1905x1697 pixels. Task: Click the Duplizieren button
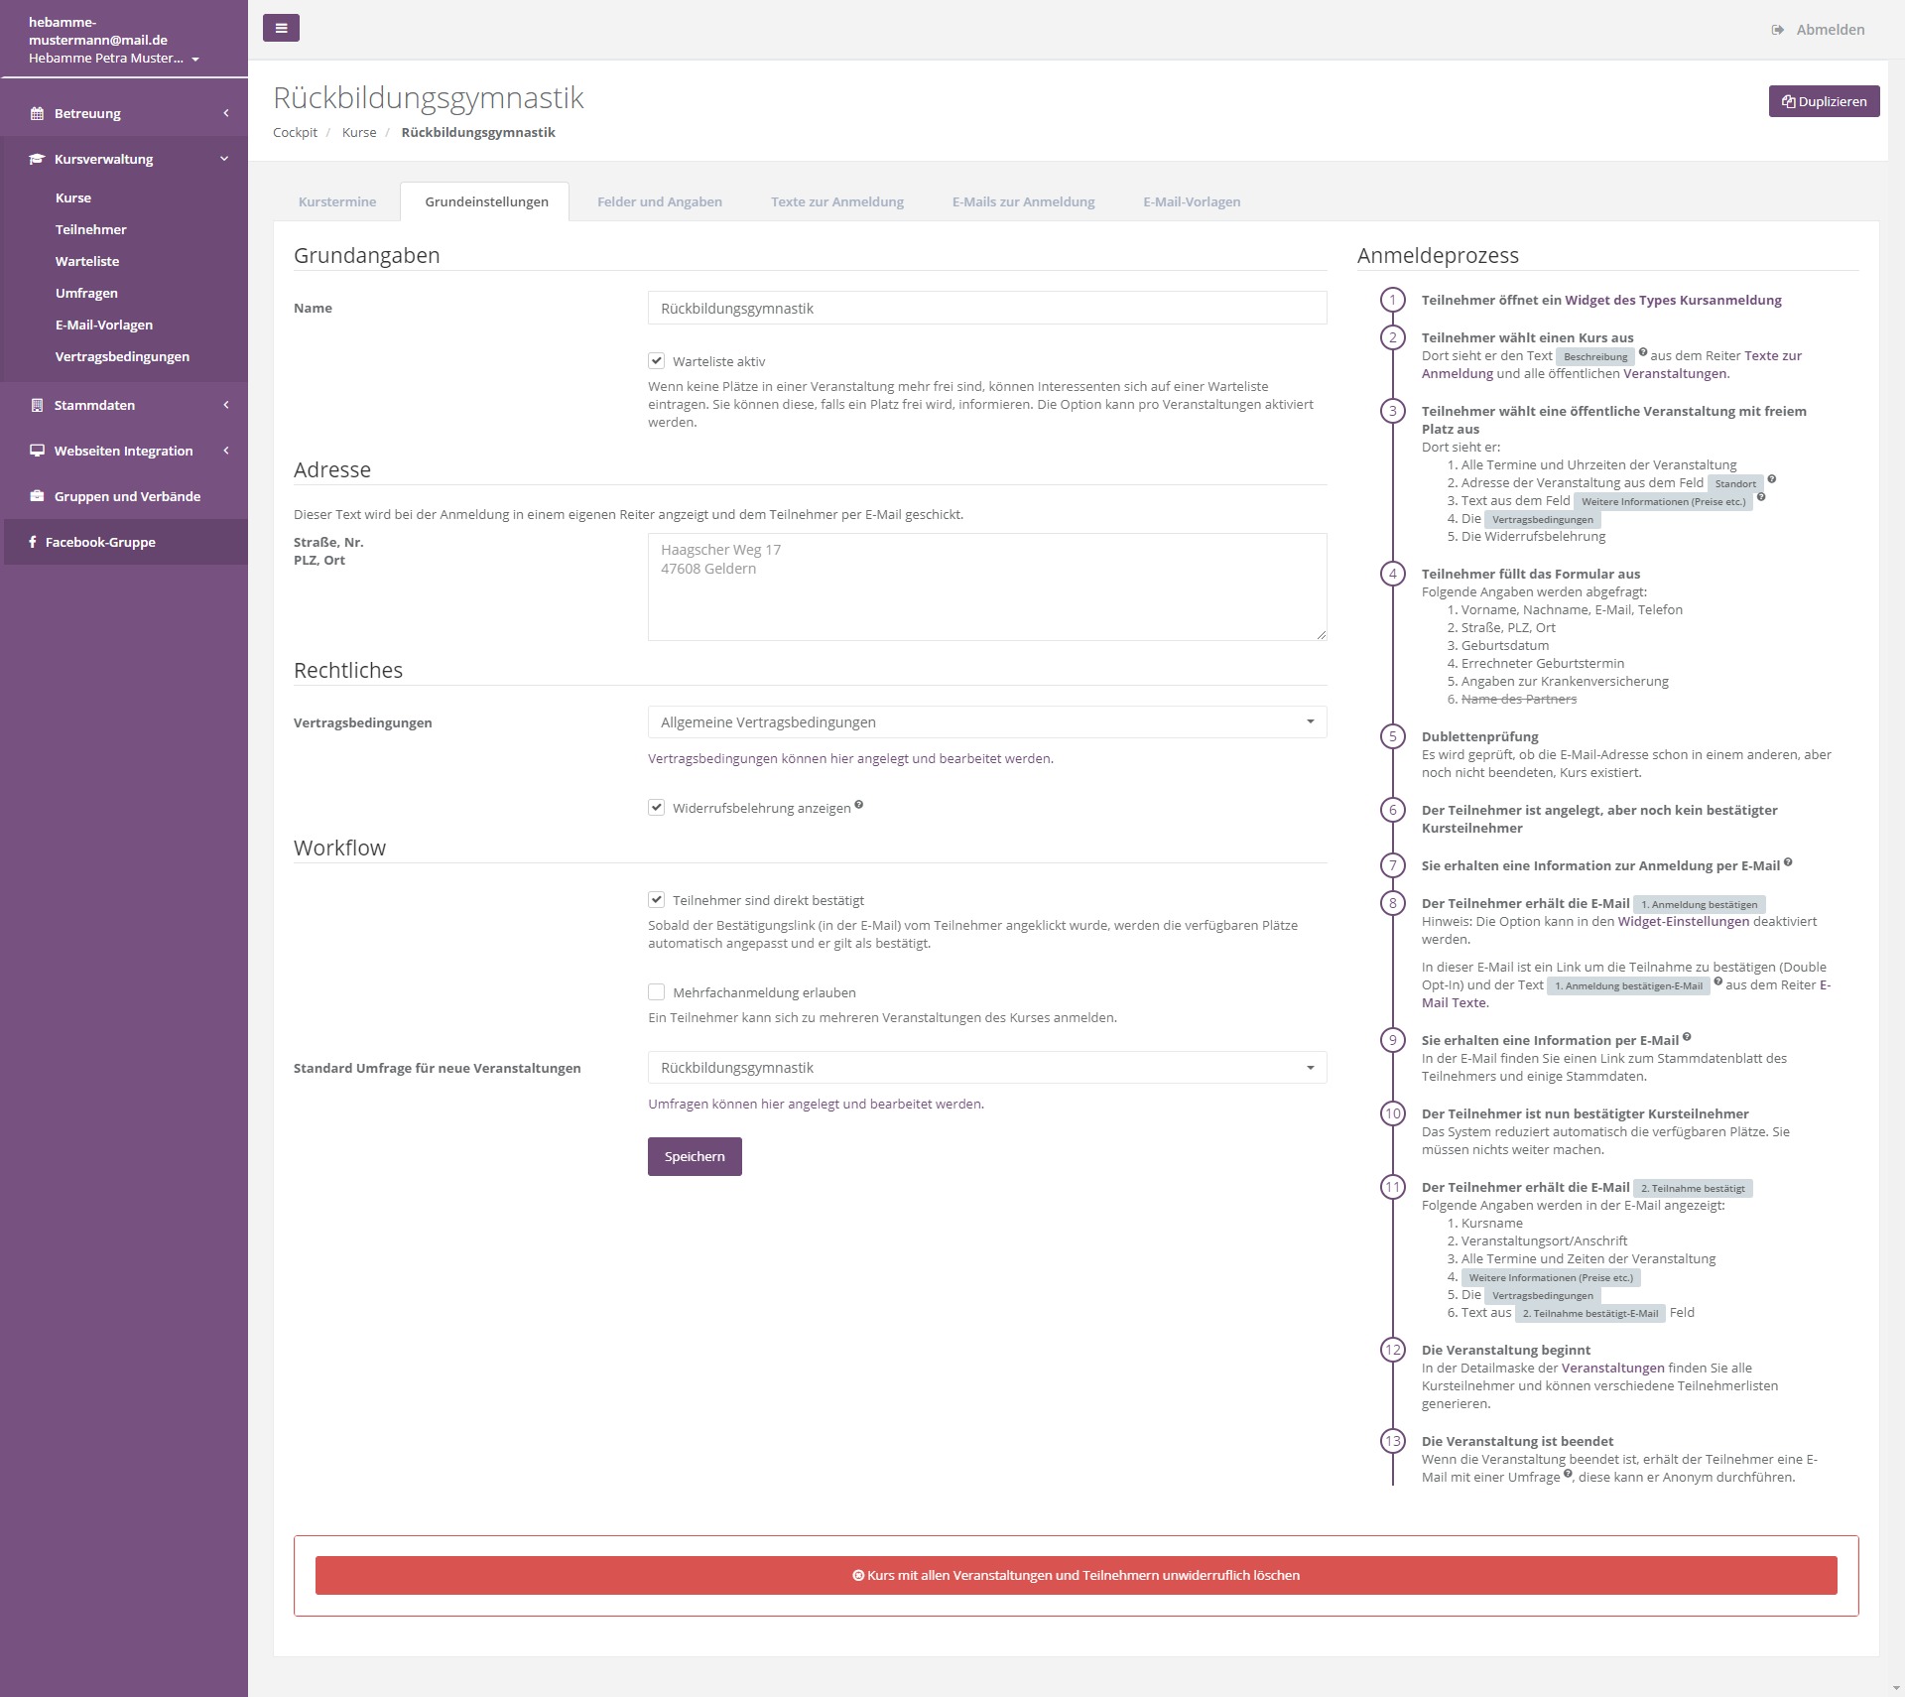click(1824, 101)
